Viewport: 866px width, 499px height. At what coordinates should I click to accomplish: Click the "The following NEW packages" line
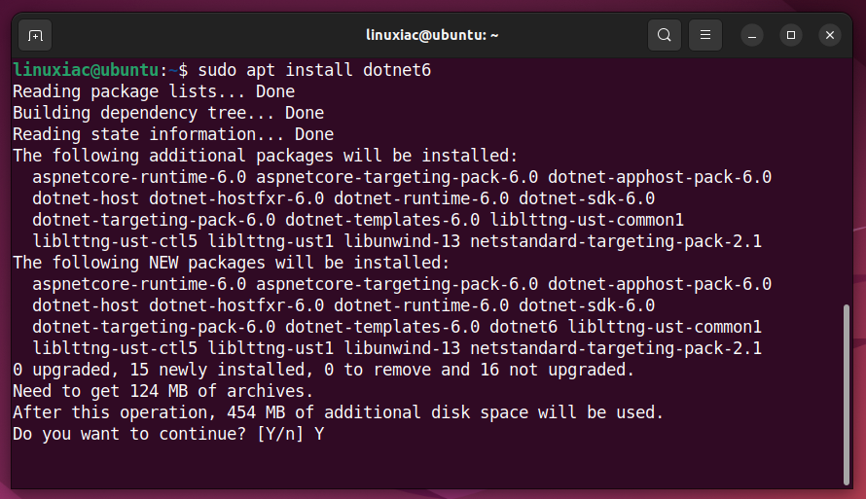(232, 263)
